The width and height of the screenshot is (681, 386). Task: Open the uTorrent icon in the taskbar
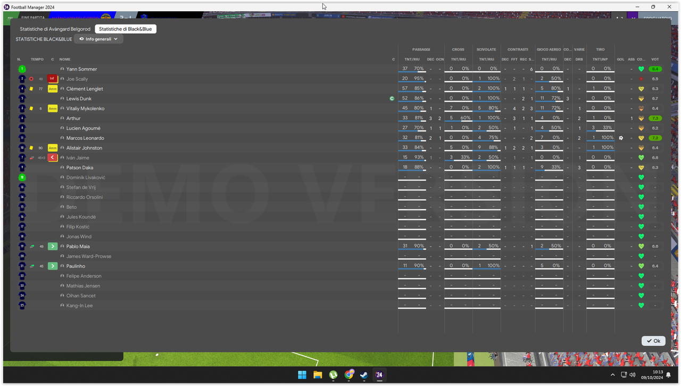333,375
